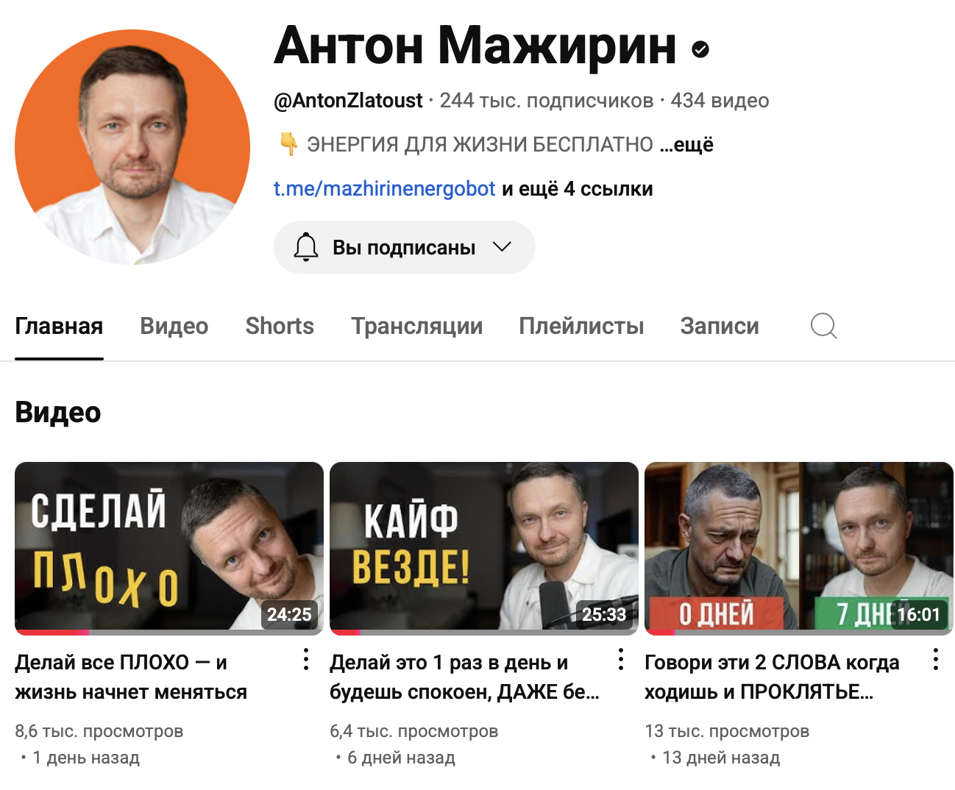Click the notification bell icon
Image resolution: width=955 pixels, height=790 pixels.
pos(306,247)
